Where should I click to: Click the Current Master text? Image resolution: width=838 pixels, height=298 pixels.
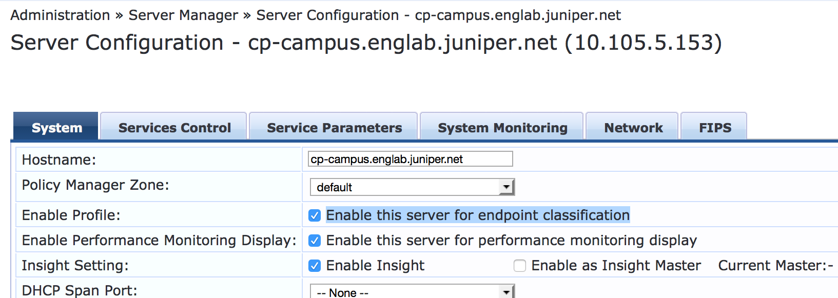pyautogui.click(x=775, y=266)
